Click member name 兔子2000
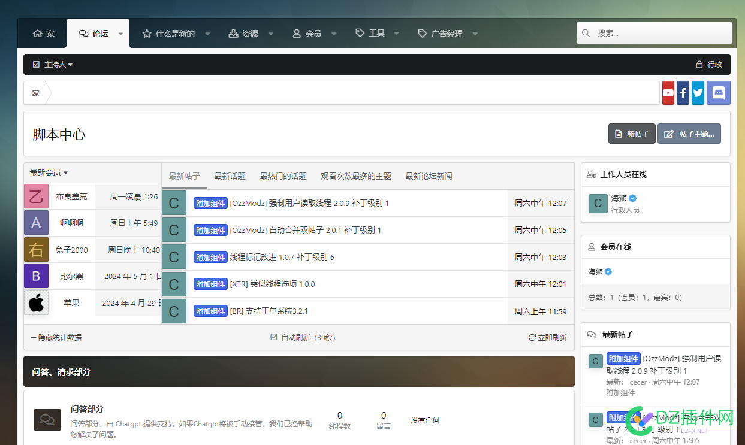This screenshot has height=445, width=745. pyautogui.click(x=71, y=250)
